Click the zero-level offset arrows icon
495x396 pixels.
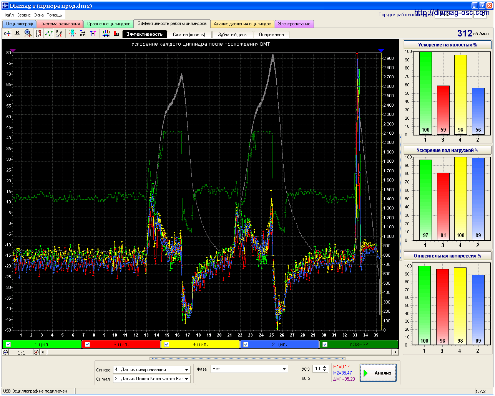7,34
